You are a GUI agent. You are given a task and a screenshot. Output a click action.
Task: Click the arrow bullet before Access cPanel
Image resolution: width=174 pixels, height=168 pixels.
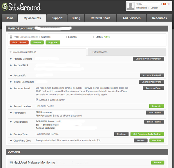pos(11,88)
